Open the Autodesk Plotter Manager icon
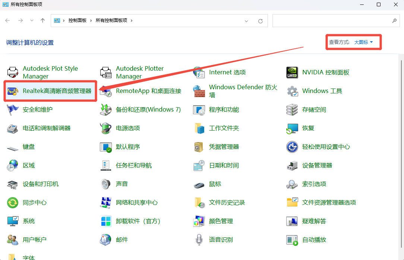Image resolution: width=404 pixels, height=260 pixels. point(105,73)
